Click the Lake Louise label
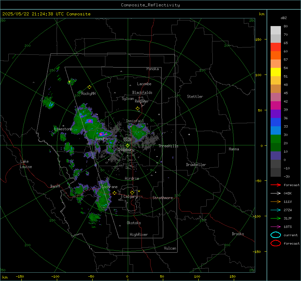 coord(26,164)
